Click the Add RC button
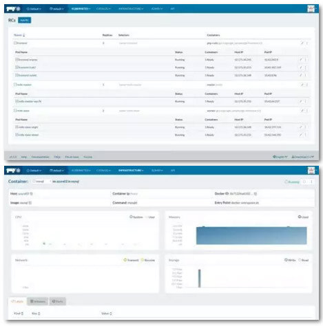The width and height of the screenshot is (323, 326). click(x=25, y=21)
